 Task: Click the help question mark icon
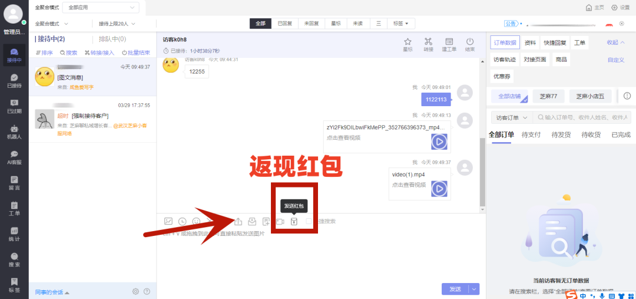147,291
